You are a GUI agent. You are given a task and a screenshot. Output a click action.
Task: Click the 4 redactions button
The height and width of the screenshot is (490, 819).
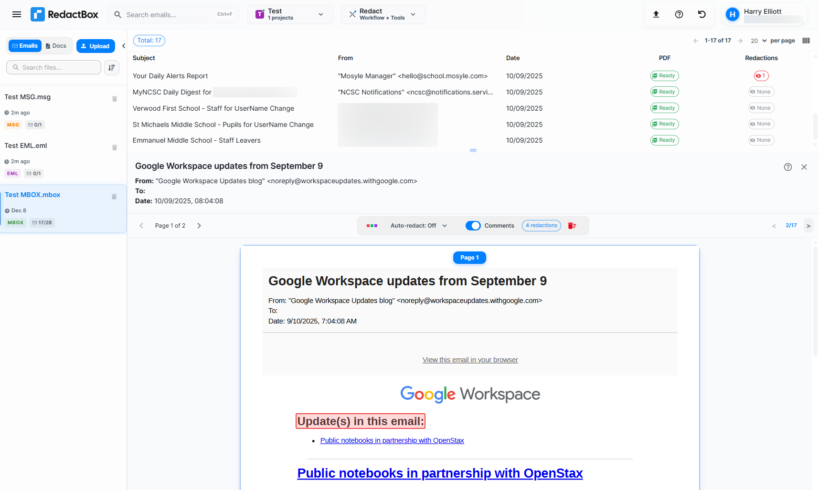coord(542,226)
